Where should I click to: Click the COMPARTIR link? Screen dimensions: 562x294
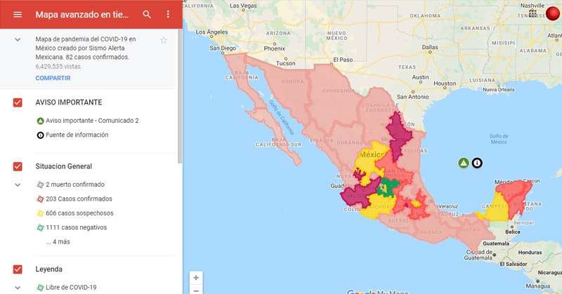coord(53,78)
